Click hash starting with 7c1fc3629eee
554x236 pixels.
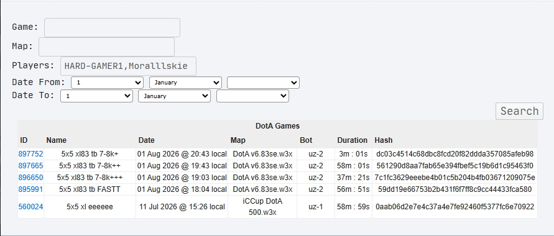(455, 178)
